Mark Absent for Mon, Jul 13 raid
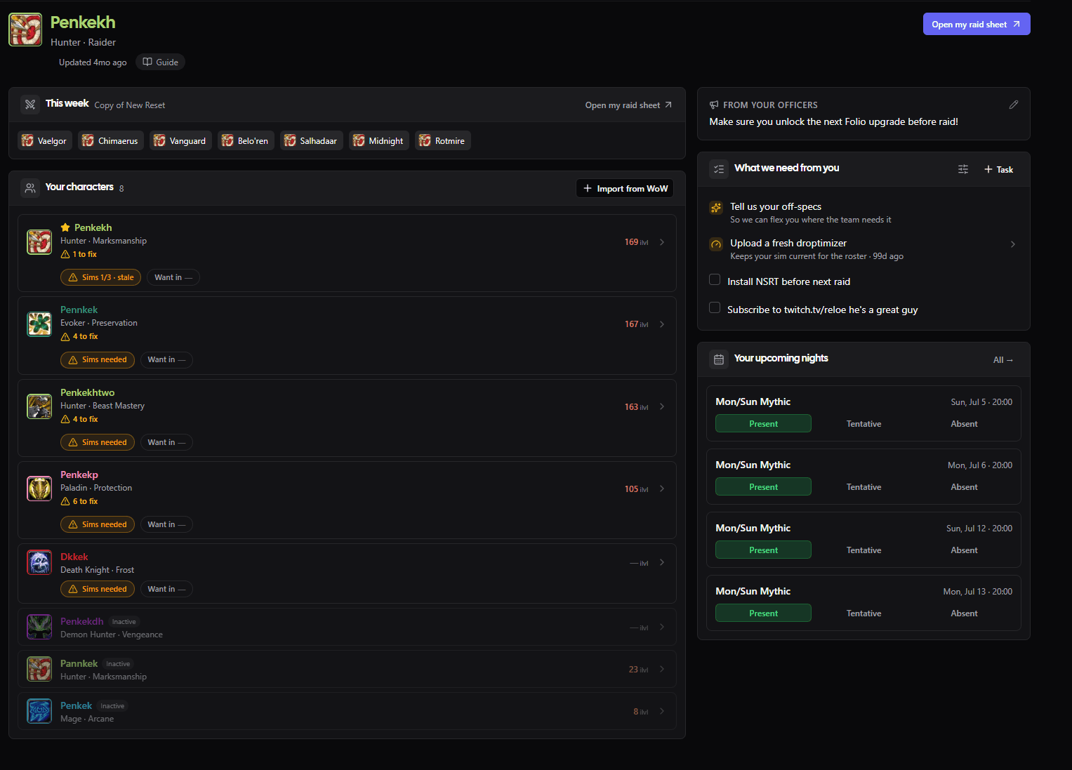Viewport: 1072px width, 770px height. (x=964, y=613)
